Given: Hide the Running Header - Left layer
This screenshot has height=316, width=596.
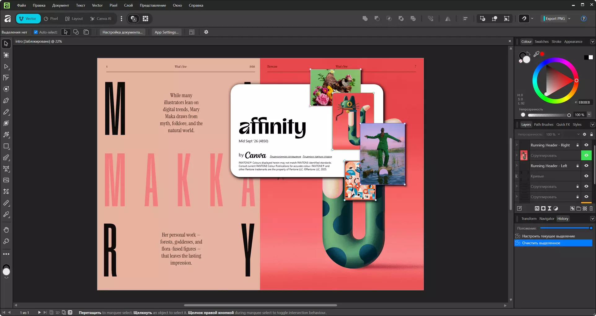Looking at the screenshot, I should coord(586,166).
